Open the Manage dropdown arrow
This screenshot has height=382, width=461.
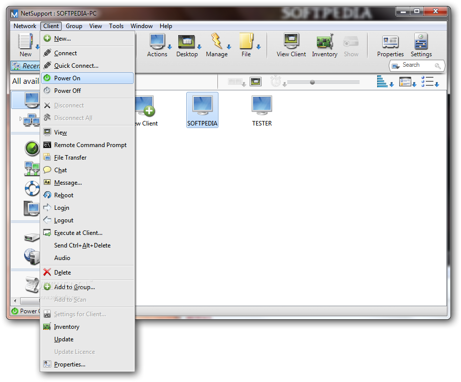coord(229,47)
